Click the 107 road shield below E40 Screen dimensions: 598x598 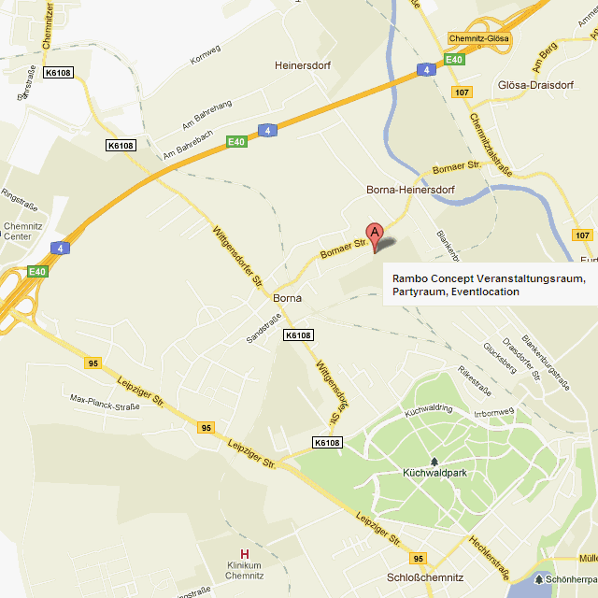click(462, 93)
